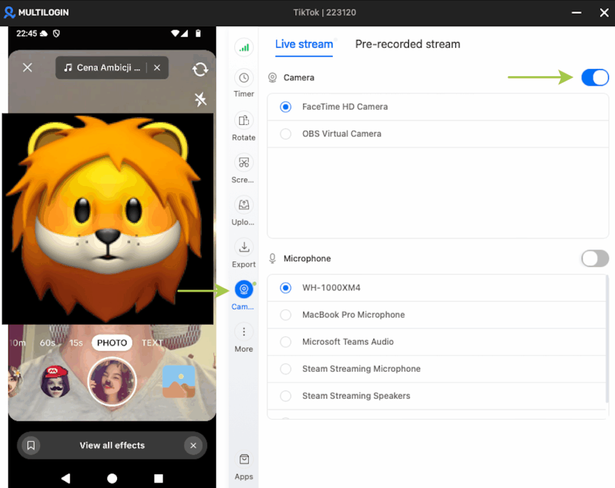This screenshot has width=615, height=488.
Task: Tap the selected dog-face effect shutter
Action: [x=112, y=381]
